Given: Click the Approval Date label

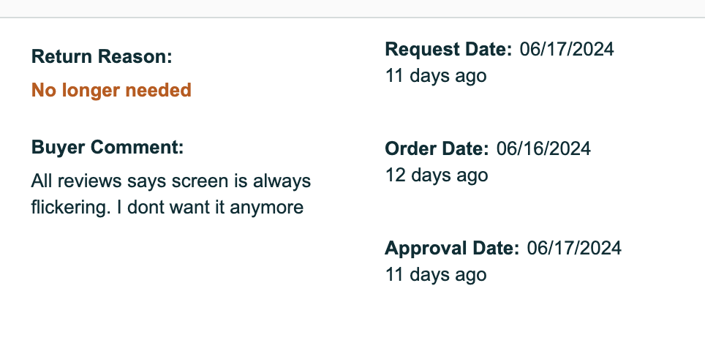Looking at the screenshot, I should (x=452, y=249).
